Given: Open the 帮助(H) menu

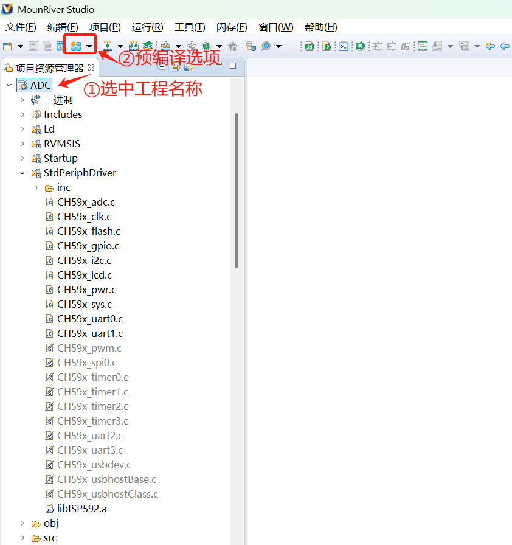Looking at the screenshot, I should 321,27.
